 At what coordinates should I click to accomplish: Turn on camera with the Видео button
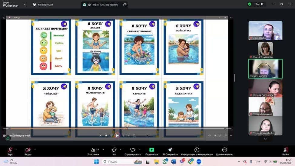point(28,151)
